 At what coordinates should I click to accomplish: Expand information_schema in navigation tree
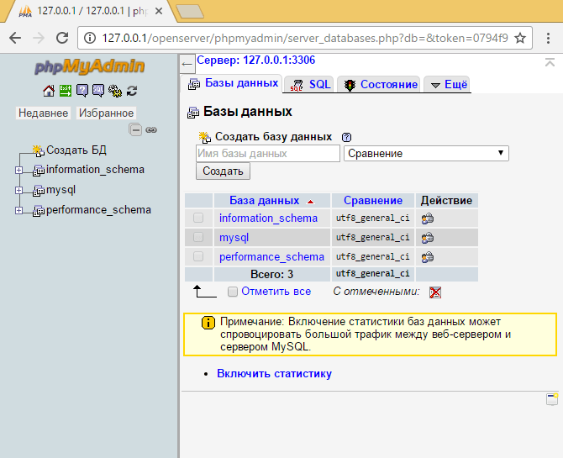(19, 171)
